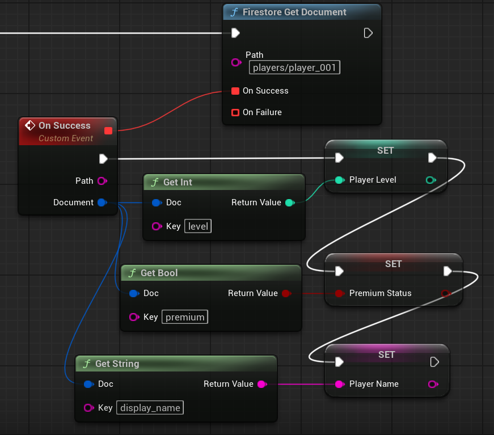Click the Get Bool Return Value pin
Image resolution: width=494 pixels, height=435 pixels.
[286, 293]
